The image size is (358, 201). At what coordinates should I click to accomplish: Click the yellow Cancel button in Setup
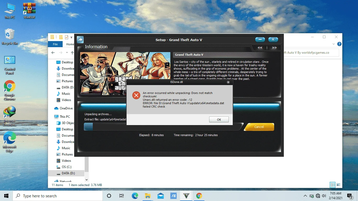259,127
